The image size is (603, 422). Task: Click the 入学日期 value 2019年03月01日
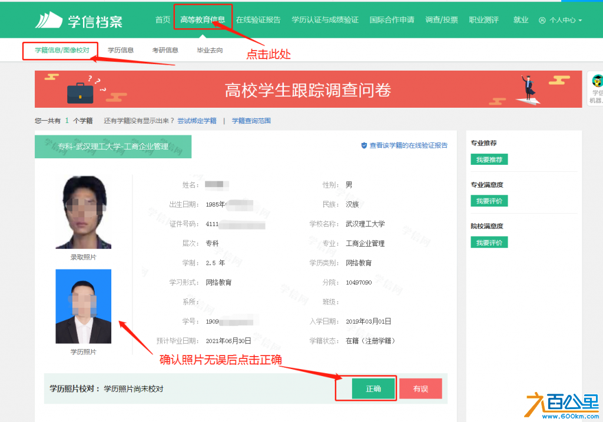pos(369,321)
